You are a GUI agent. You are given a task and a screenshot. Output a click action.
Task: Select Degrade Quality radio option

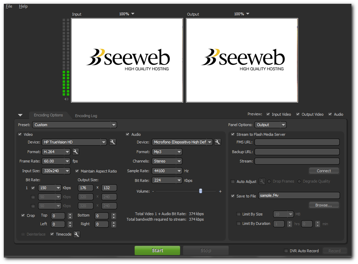(x=299, y=181)
